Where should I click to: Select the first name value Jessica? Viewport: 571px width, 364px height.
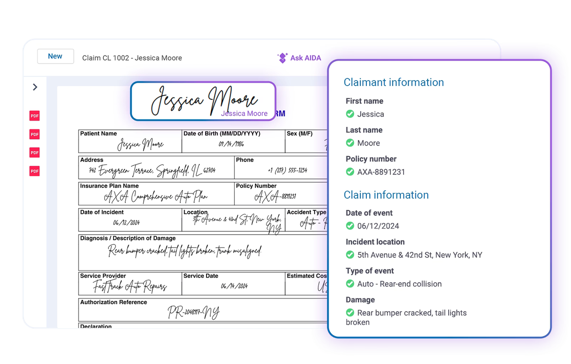(x=371, y=114)
